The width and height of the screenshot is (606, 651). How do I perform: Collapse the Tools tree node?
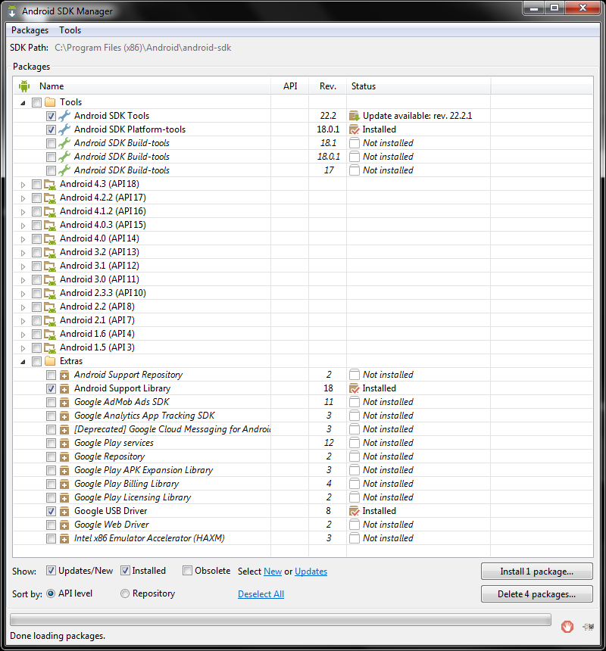coord(23,102)
